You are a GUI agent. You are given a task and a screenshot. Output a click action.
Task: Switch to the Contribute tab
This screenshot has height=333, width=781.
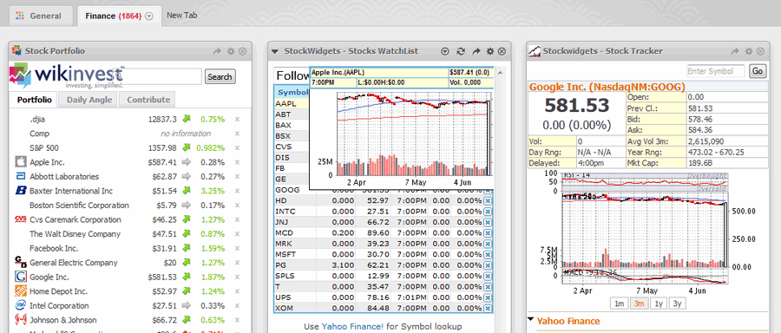[x=148, y=100]
